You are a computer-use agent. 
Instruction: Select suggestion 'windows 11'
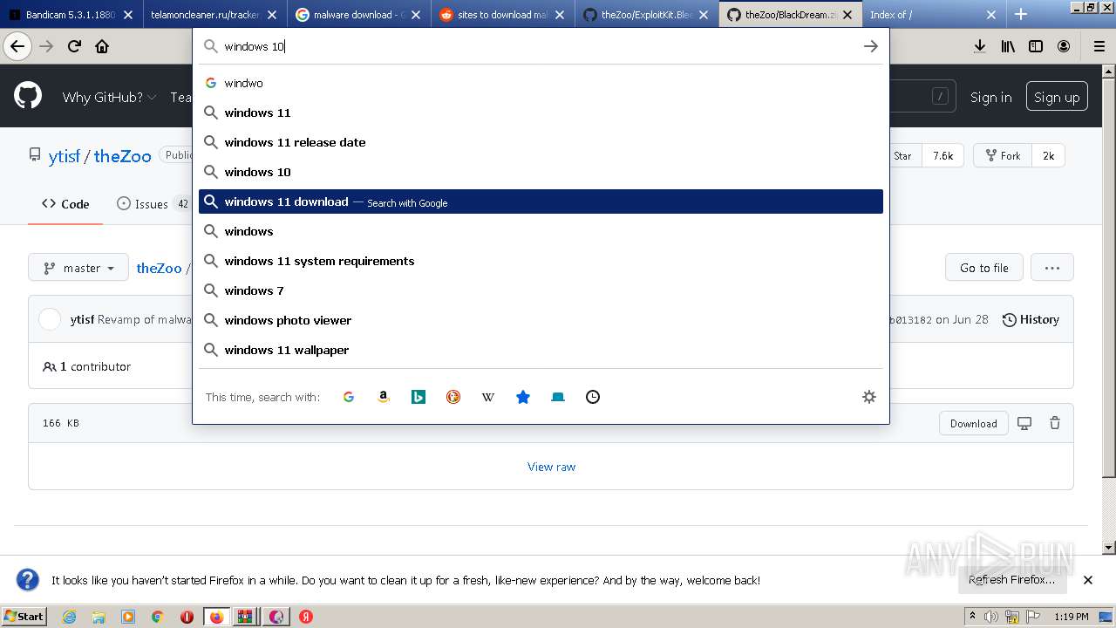pyautogui.click(x=541, y=113)
